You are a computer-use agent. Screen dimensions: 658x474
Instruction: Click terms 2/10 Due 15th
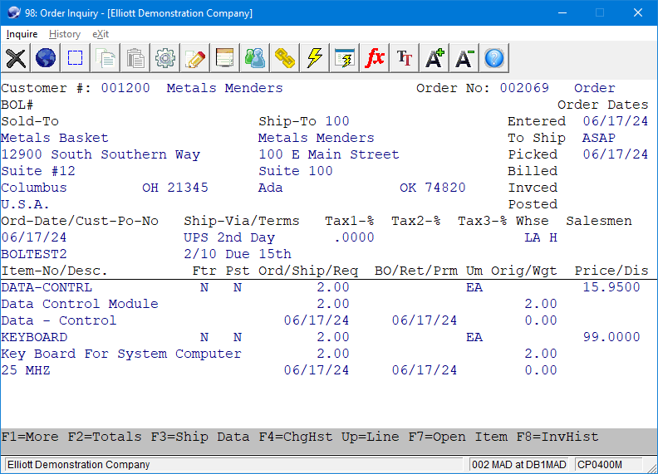(x=238, y=254)
